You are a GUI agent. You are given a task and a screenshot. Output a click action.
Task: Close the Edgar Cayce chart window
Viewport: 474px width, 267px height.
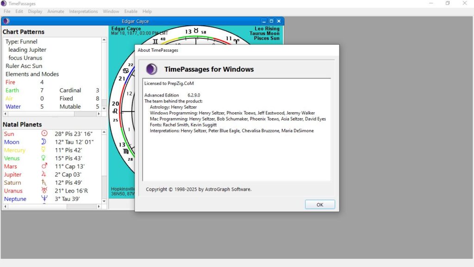click(x=279, y=21)
